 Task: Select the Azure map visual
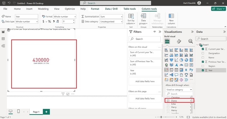point(176,65)
